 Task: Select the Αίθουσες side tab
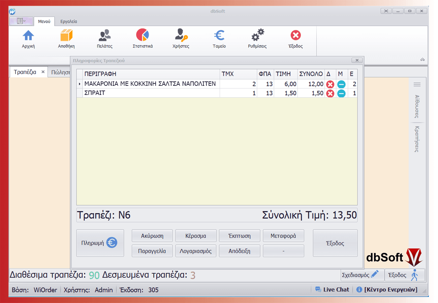coord(417,106)
